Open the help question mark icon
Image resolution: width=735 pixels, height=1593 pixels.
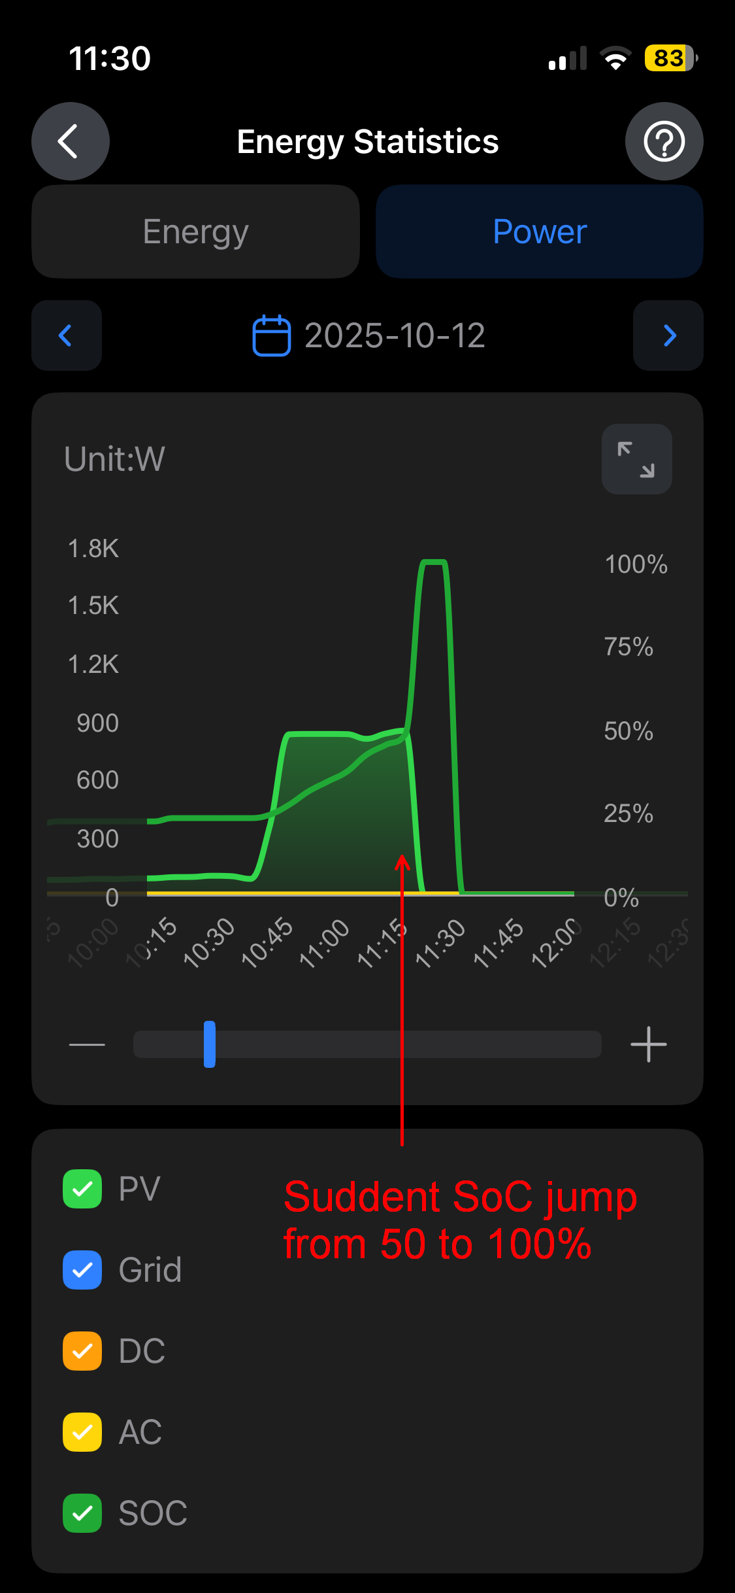point(664,141)
